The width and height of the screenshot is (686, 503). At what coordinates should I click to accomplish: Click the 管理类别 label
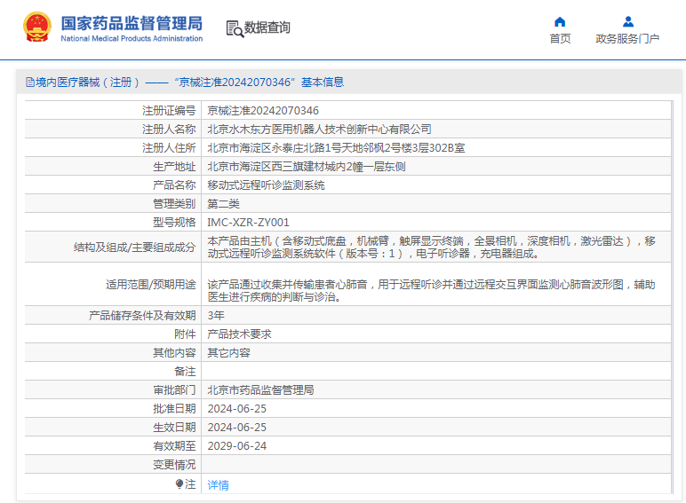pyautogui.click(x=174, y=203)
